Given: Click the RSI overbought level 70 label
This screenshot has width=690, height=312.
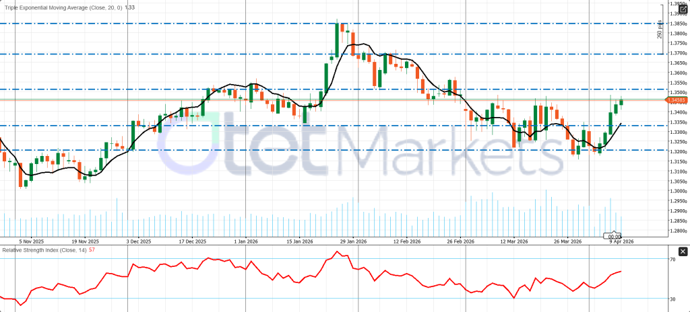Looking at the screenshot, I should coord(672,259).
